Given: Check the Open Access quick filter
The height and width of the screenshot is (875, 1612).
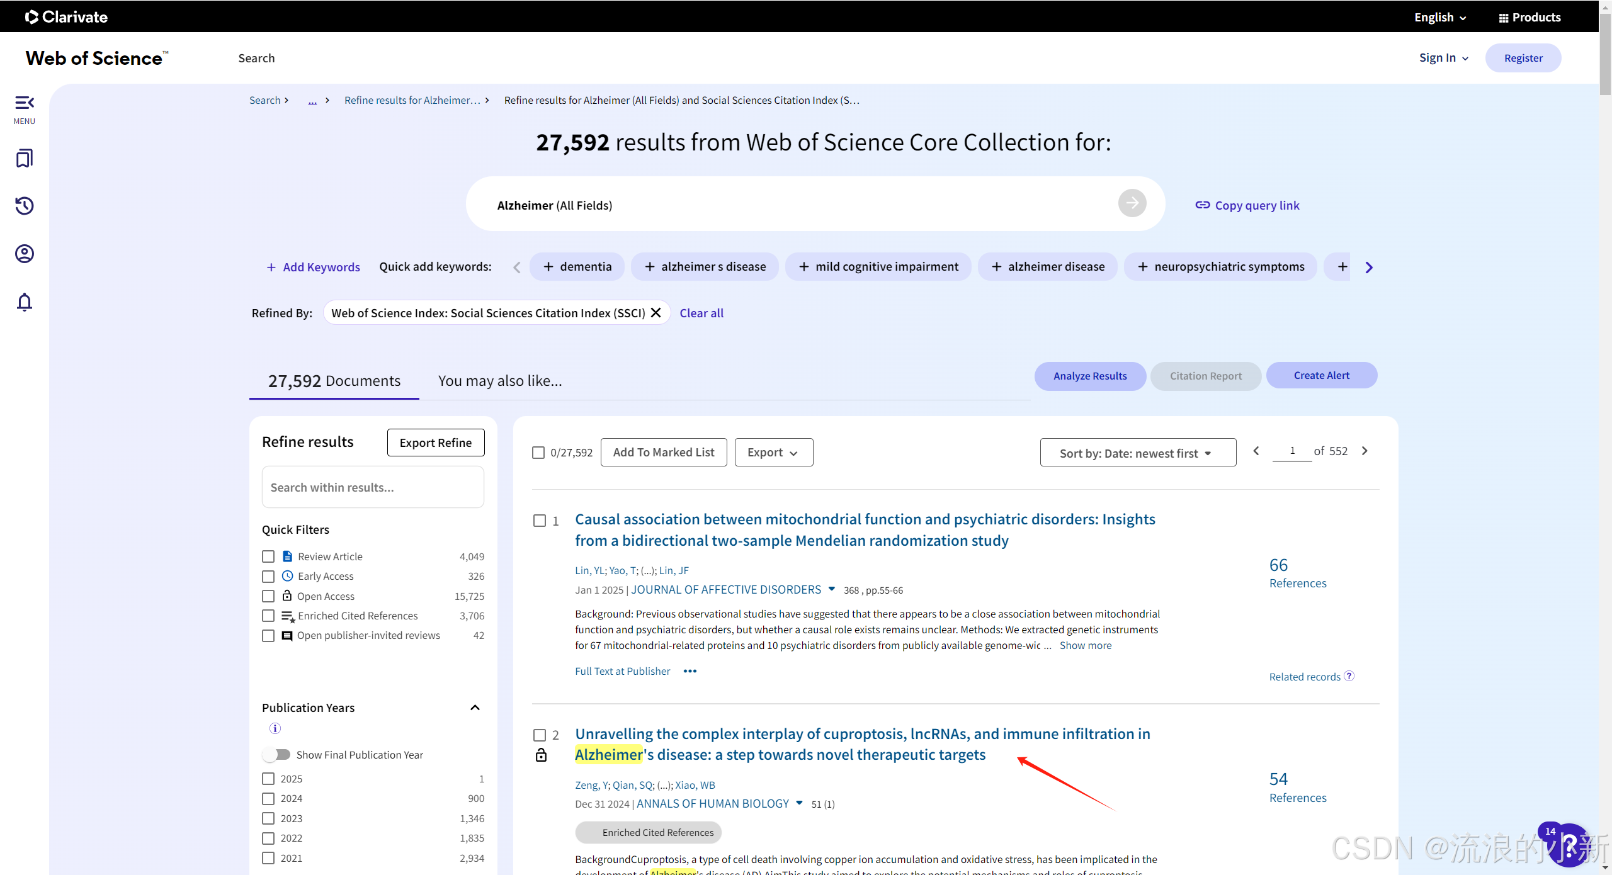Looking at the screenshot, I should pyautogui.click(x=268, y=596).
